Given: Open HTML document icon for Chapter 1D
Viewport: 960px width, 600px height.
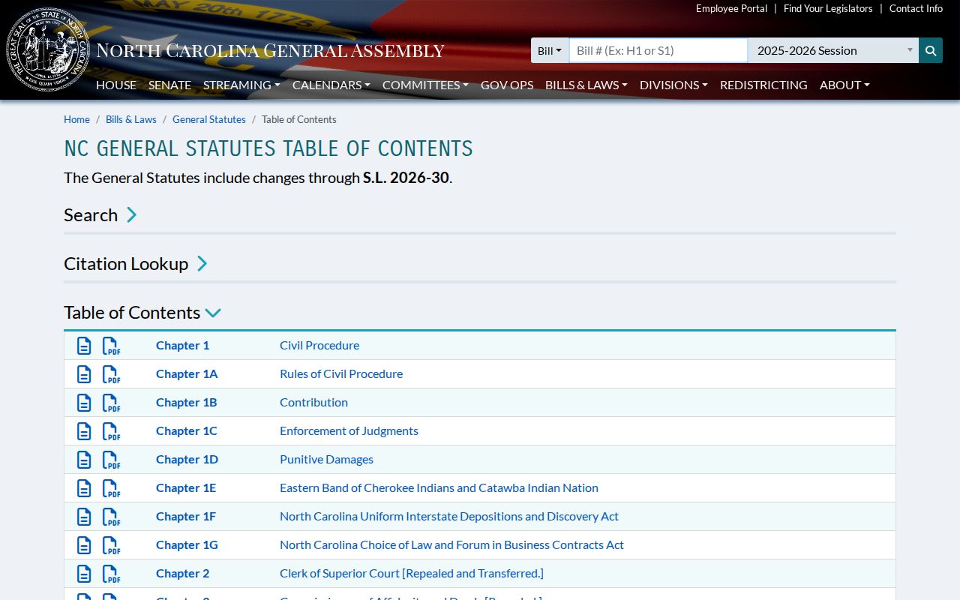Looking at the screenshot, I should tap(85, 460).
